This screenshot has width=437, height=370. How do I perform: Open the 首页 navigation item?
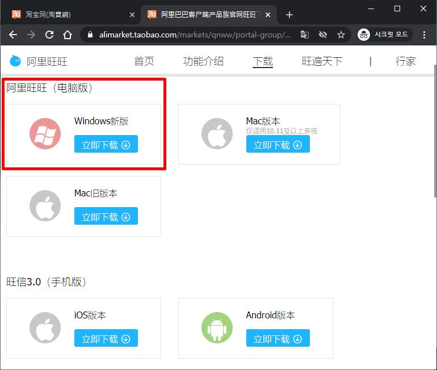[144, 61]
